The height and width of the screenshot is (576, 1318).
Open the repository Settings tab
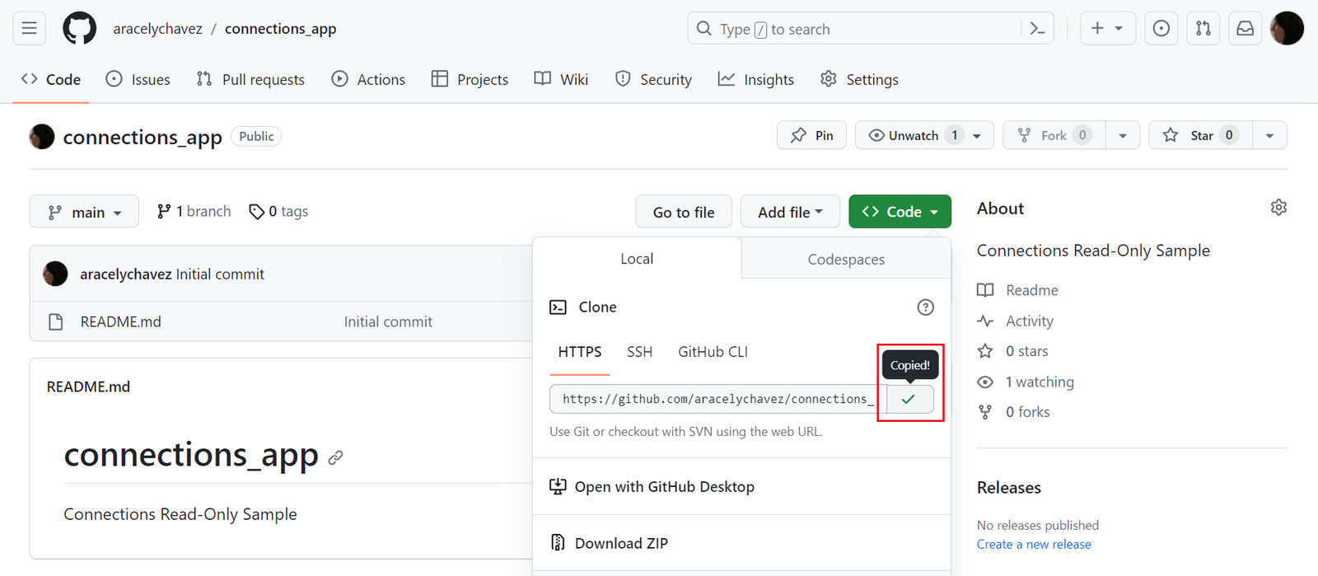coord(859,79)
